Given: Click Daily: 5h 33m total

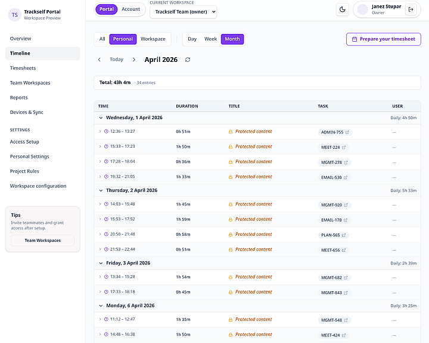Looking at the screenshot, I should (403, 191).
